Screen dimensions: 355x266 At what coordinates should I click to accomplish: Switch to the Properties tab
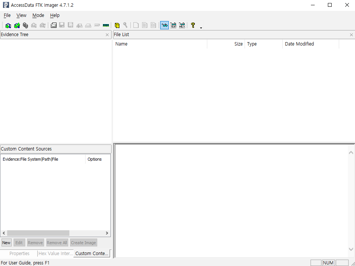coord(19,254)
